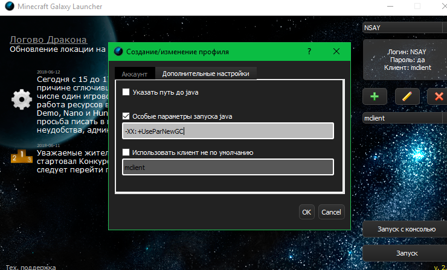Click the pencil edit profile icon
The image size is (447, 270).
click(x=407, y=96)
